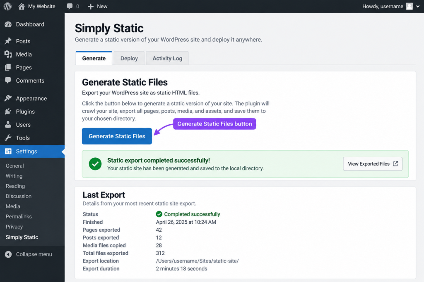Go to General settings submenu
The width and height of the screenshot is (424, 282).
[15, 166]
